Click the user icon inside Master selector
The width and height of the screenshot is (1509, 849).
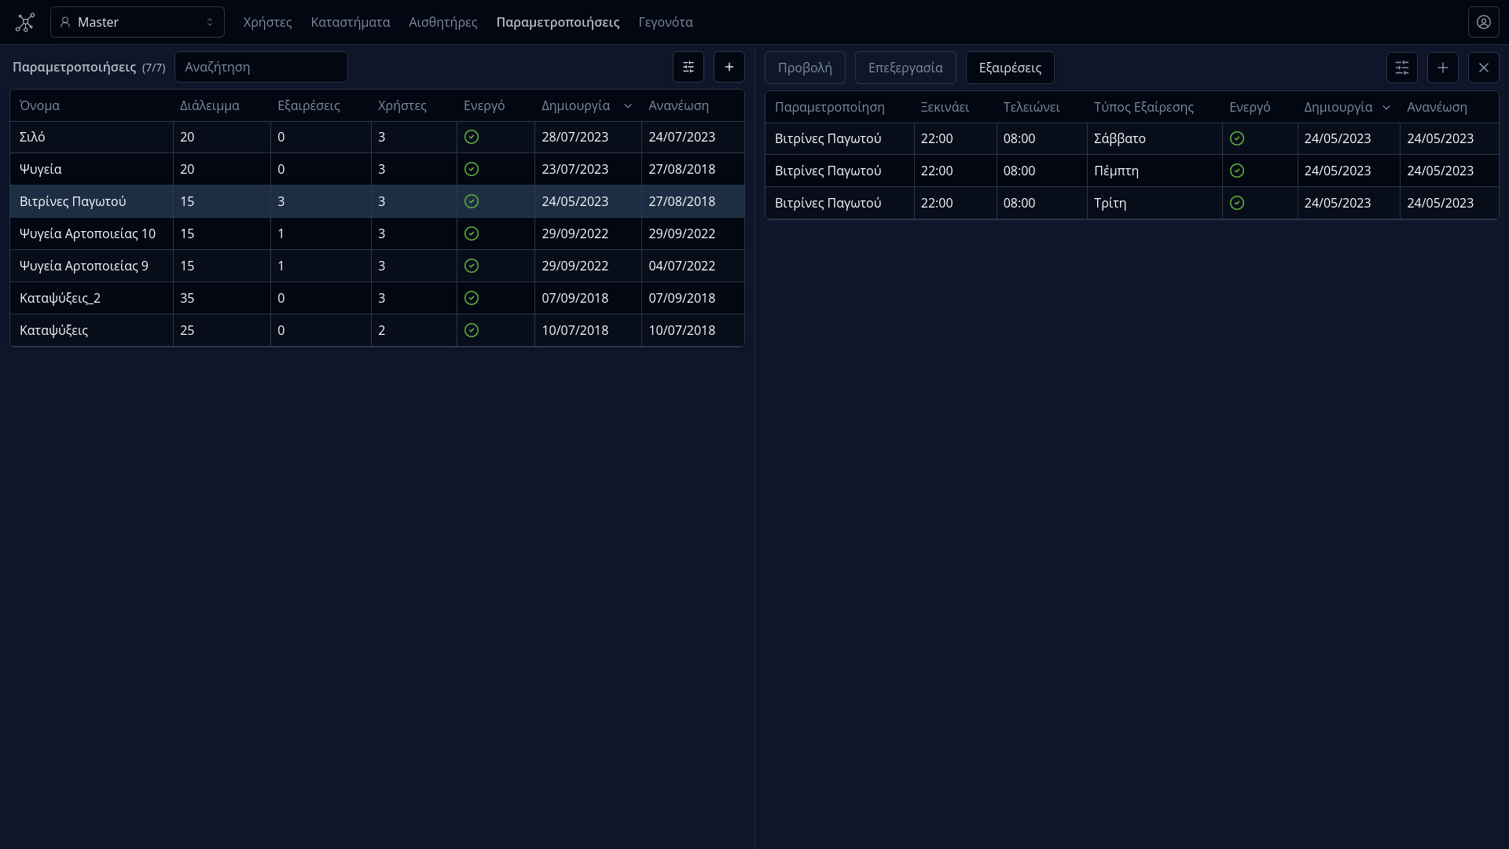(x=65, y=22)
